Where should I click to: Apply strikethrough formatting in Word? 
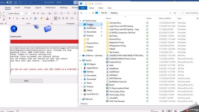point(23,18)
